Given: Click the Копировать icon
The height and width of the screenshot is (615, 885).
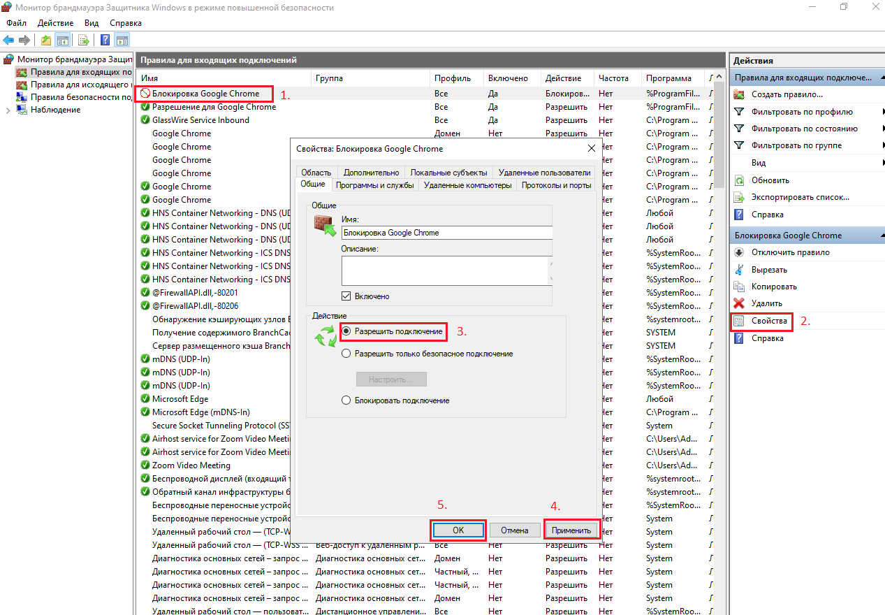Looking at the screenshot, I should 739,287.
